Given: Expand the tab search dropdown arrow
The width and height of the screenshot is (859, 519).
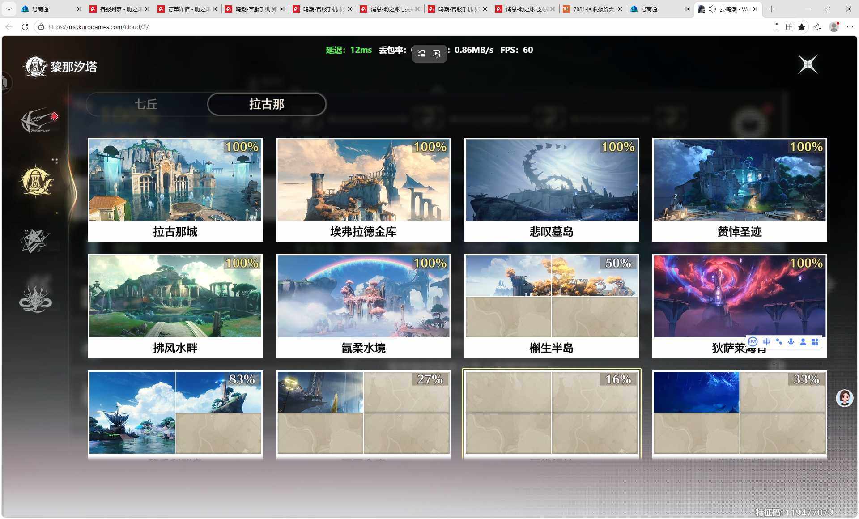Looking at the screenshot, I should click(9, 9).
